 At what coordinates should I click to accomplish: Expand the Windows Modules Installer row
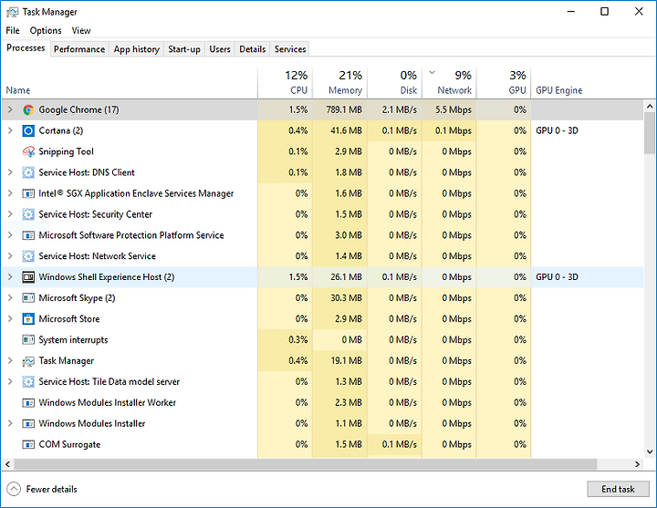point(10,423)
